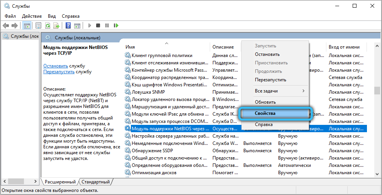Open the 'Действие' menu
The width and height of the screenshot is (382, 195).
click(32, 16)
